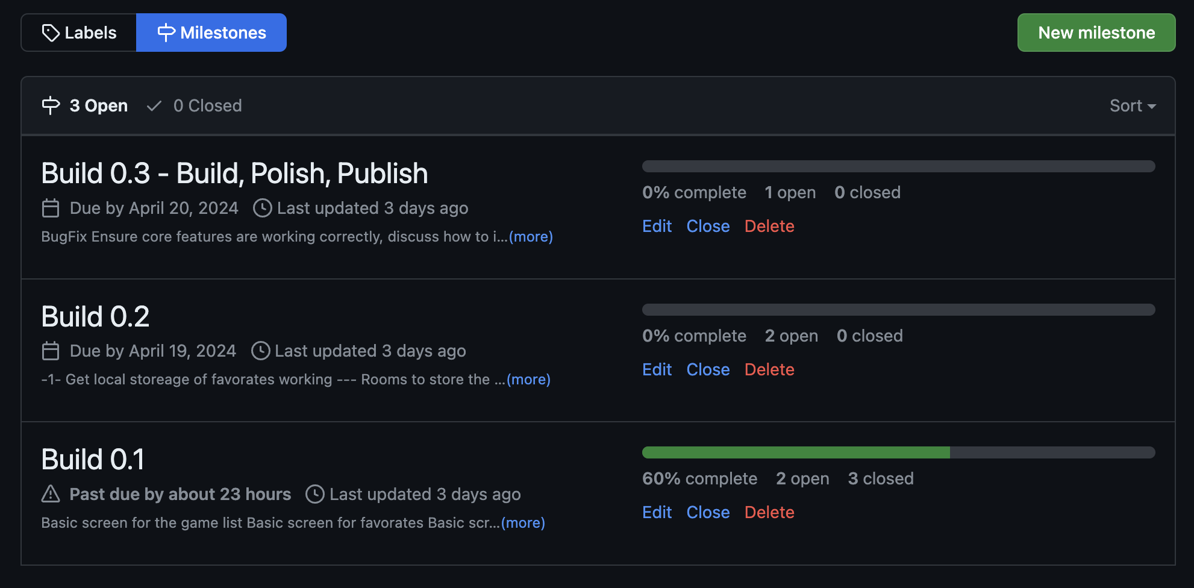This screenshot has height=588, width=1194.
Task: Click the milestone icon beside 3 Open
Action: point(51,105)
